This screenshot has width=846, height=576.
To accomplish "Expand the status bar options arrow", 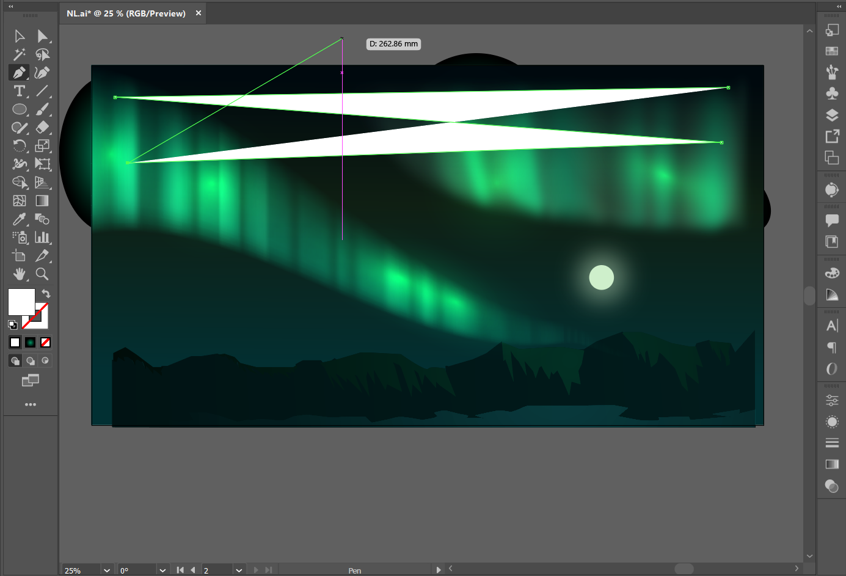I will pyautogui.click(x=439, y=570).
